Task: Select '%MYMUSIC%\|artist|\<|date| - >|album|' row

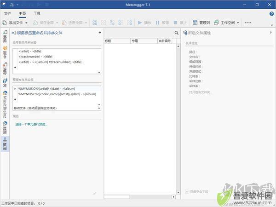Action: click(x=59, y=89)
